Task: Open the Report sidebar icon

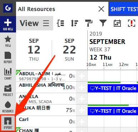Action: [x=8, y=57]
